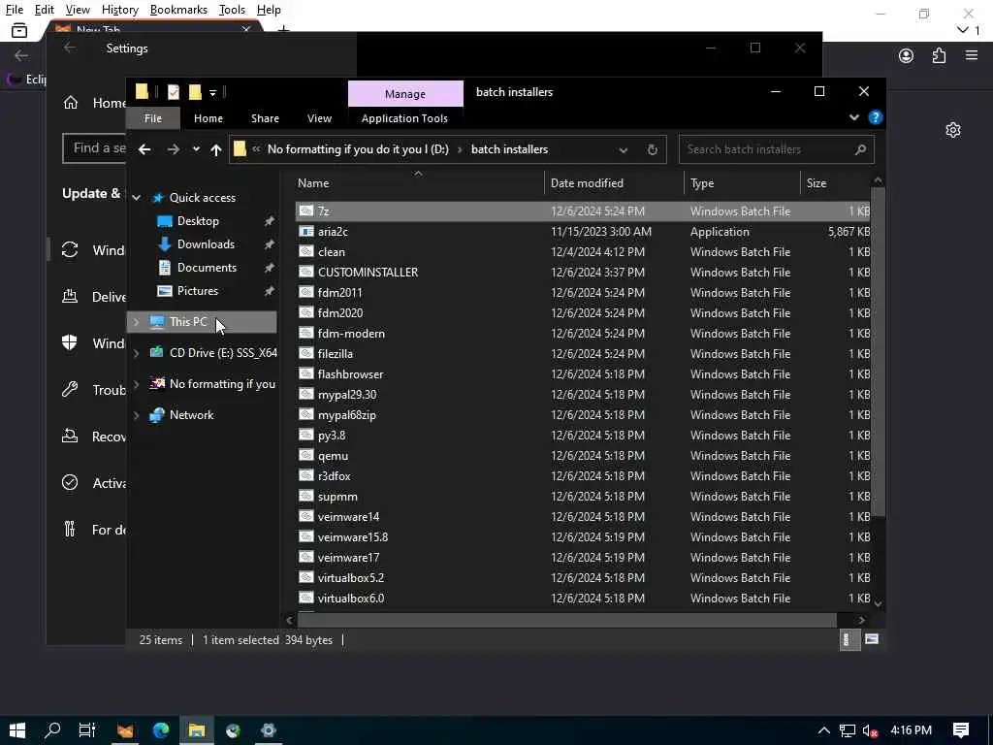Click the new tab gear settings icon
Screen dimensions: 993x745
point(953,130)
